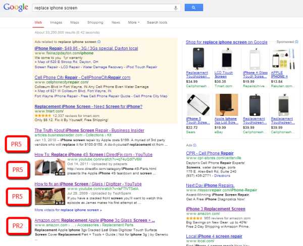Image resolution: width=303 pixels, height=246 pixels.
Task: Open Apple Iphone 3gs Lcd Screen product link
Action: tap(226, 120)
